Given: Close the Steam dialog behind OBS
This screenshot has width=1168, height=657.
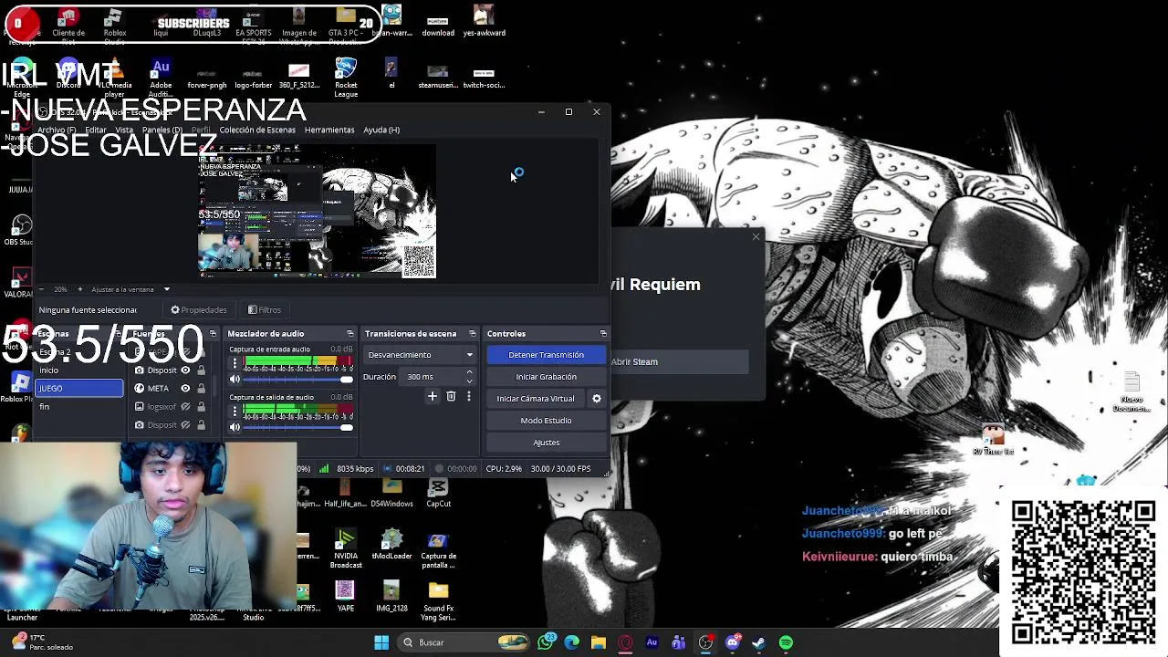Looking at the screenshot, I should point(756,237).
